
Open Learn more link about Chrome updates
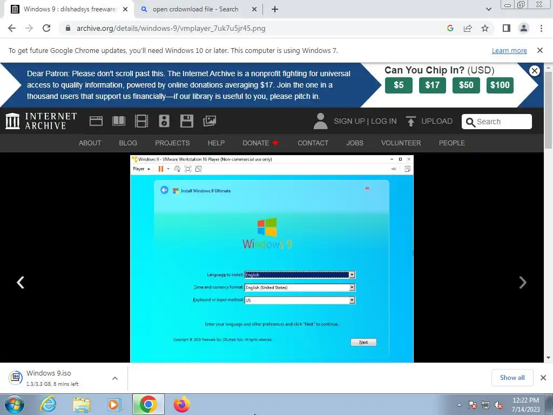pyautogui.click(x=509, y=50)
